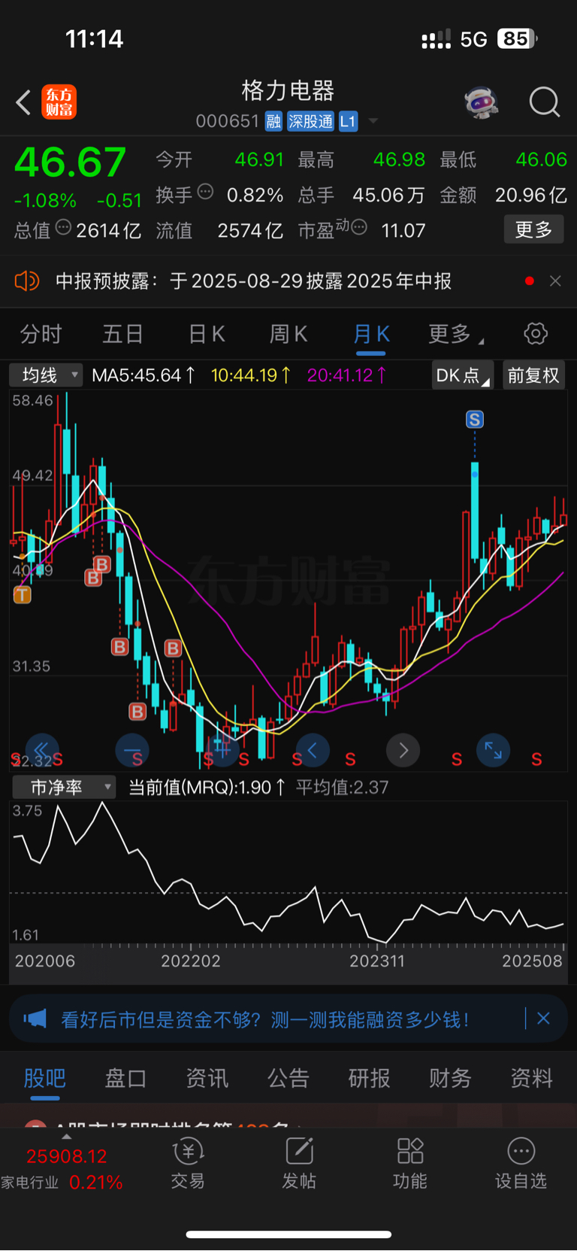Open the 东方财富 orange logo icon
The height and width of the screenshot is (1251, 577).
coord(59,102)
